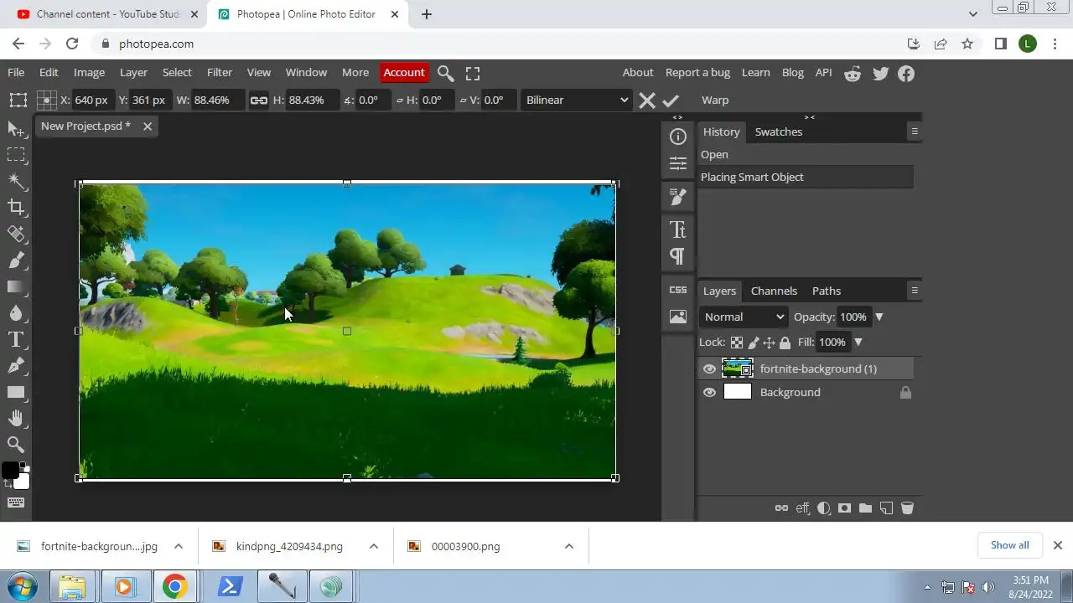This screenshot has width=1073, height=603.
Task: Select the Spot Healing Brush tool
Action: tap(16, 234)
